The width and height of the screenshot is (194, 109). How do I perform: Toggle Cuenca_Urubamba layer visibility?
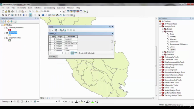click(x=7, y=28)
